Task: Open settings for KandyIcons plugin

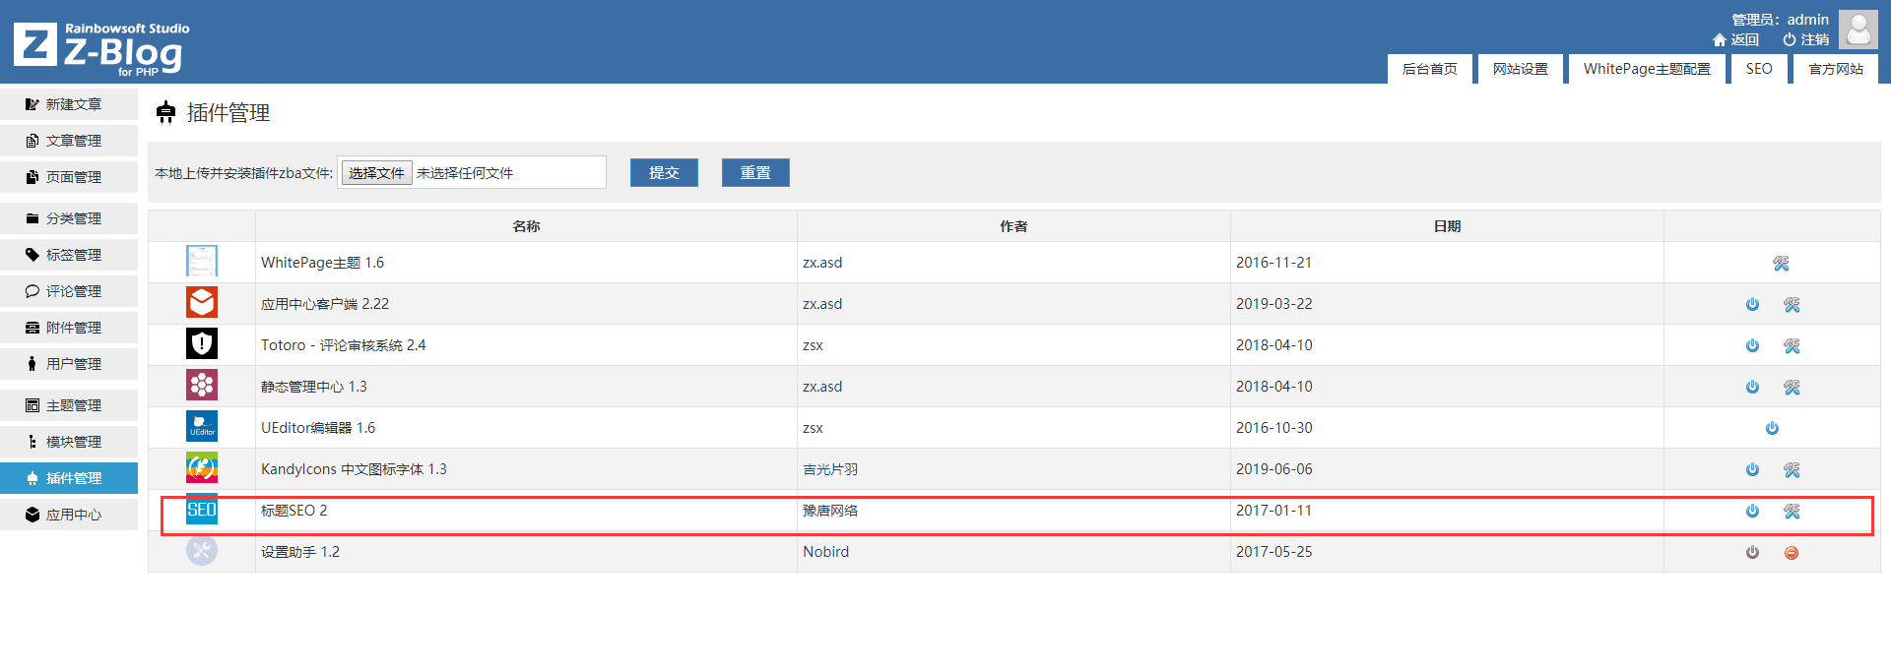Action: tap(1792, 470)
